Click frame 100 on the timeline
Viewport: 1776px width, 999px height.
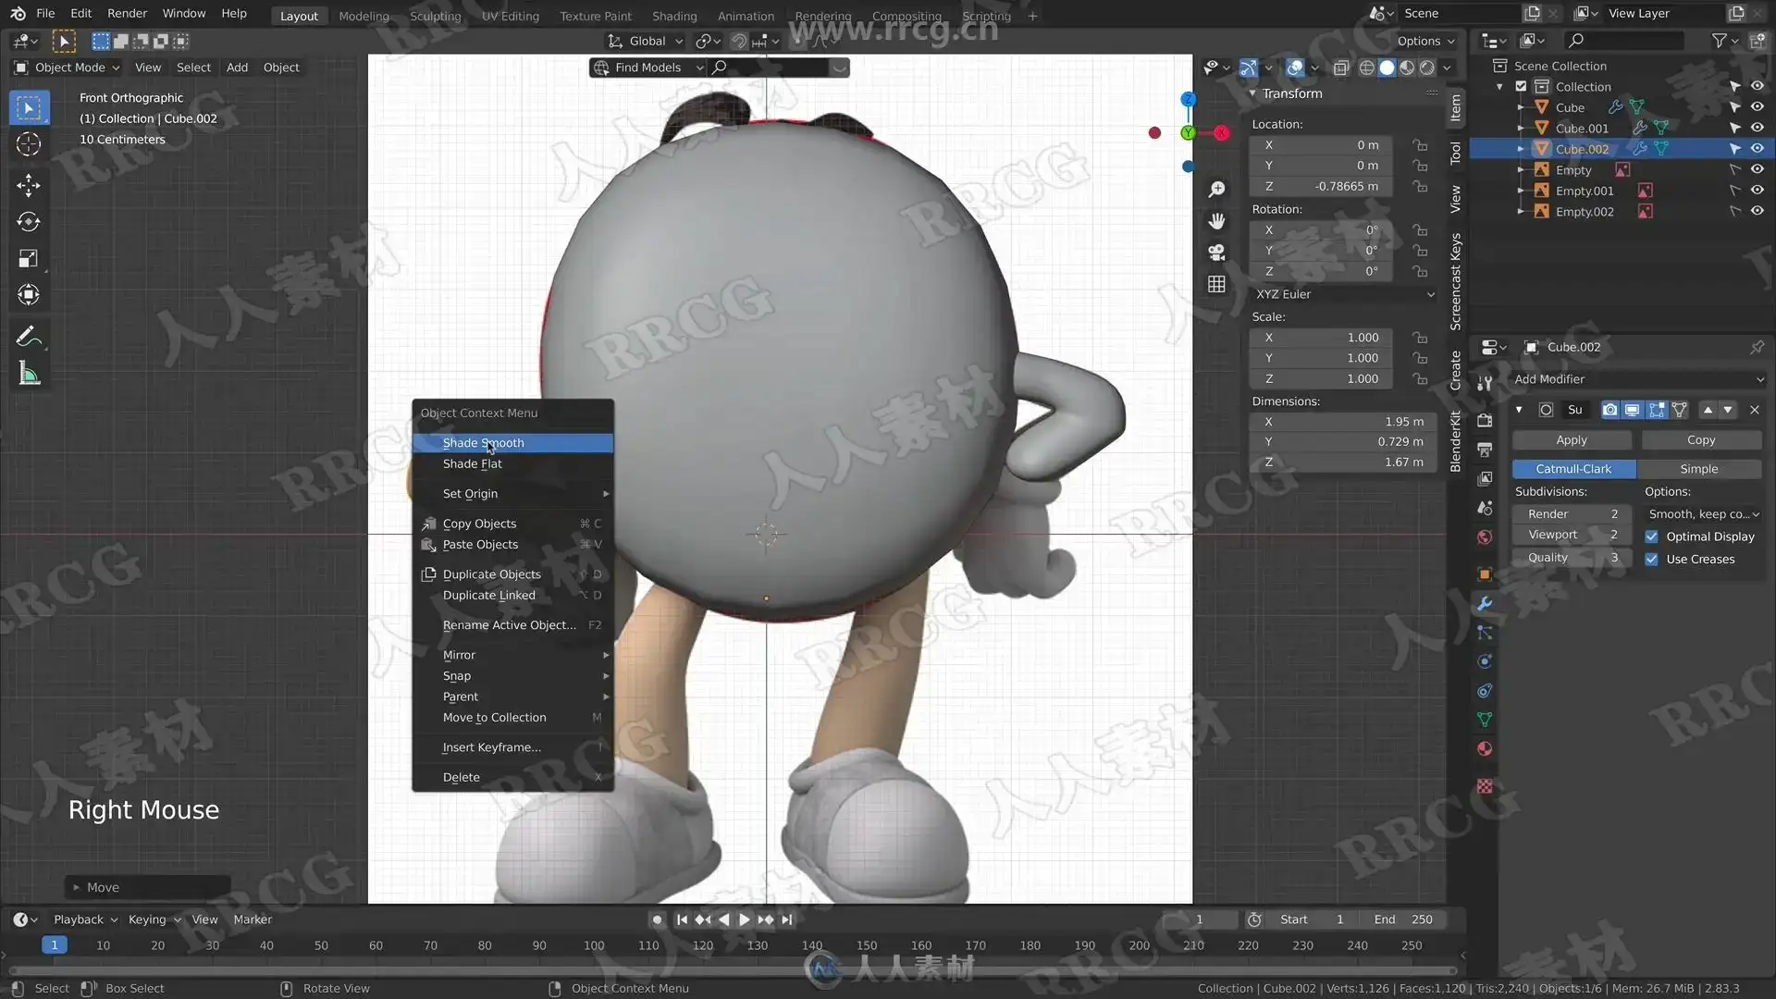(x=593, y=945)
